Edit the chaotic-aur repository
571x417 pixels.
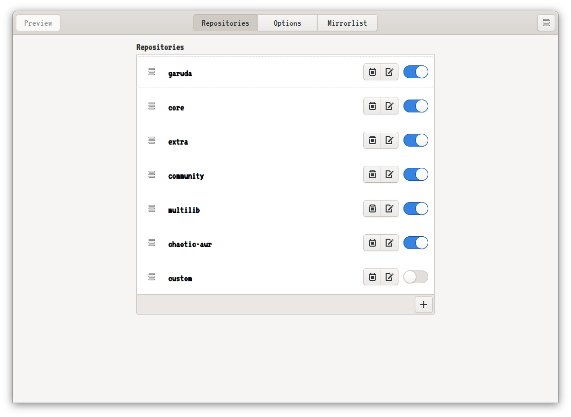pyautogui.click(x=389, y=243)
